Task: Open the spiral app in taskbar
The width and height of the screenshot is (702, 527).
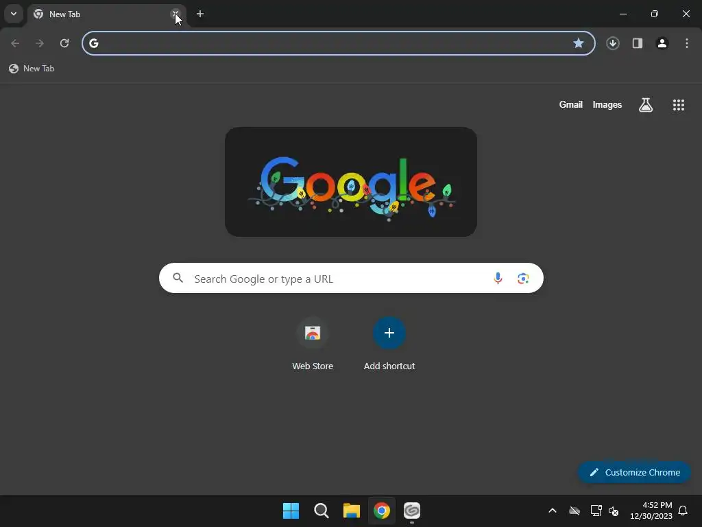Action: [x=412, y=511]
